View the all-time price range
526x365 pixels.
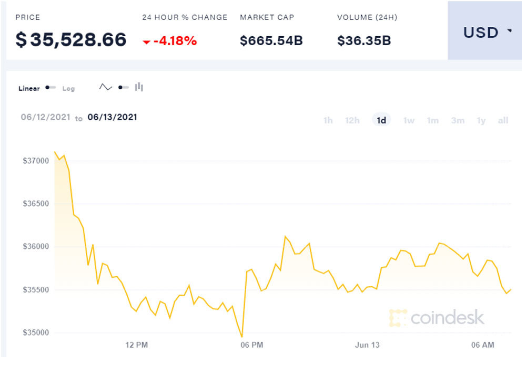pyautogui.click(x=503, y=120)
